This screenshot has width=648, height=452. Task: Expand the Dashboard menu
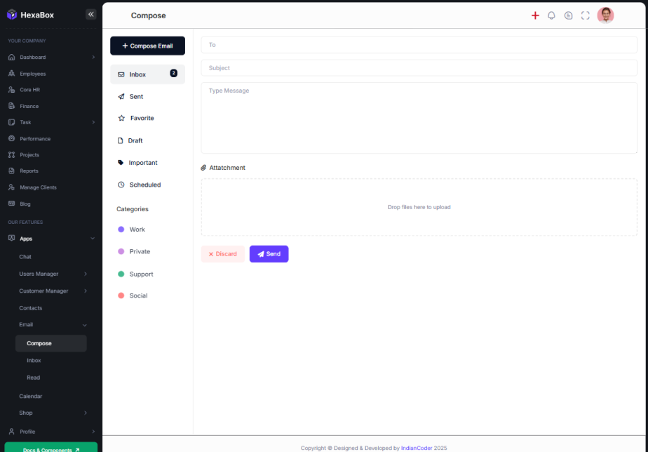pyautogui.click(x=50, y=58)
